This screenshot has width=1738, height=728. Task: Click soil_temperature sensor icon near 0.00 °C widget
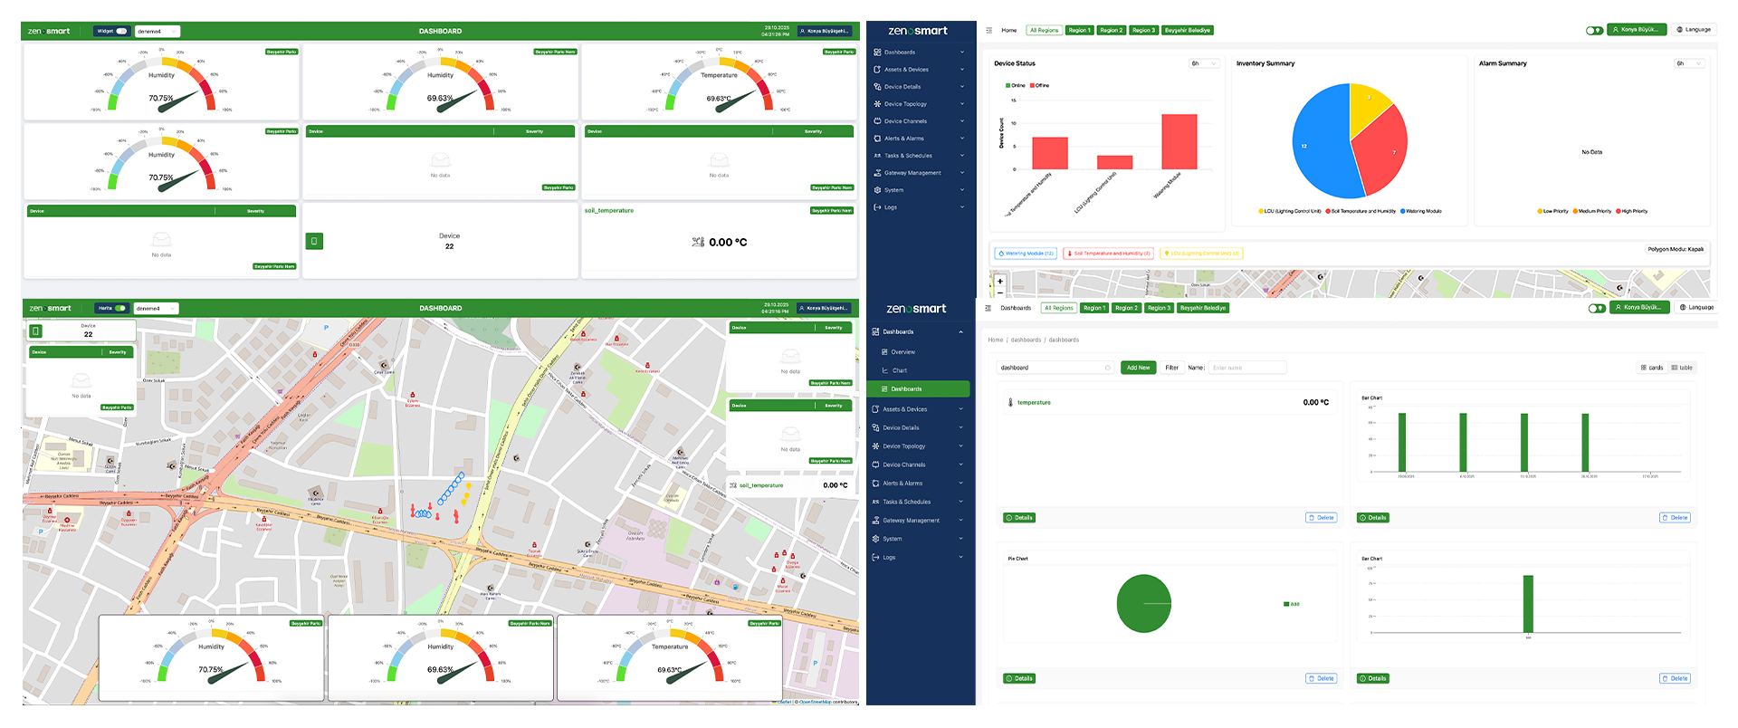point(697,242)
